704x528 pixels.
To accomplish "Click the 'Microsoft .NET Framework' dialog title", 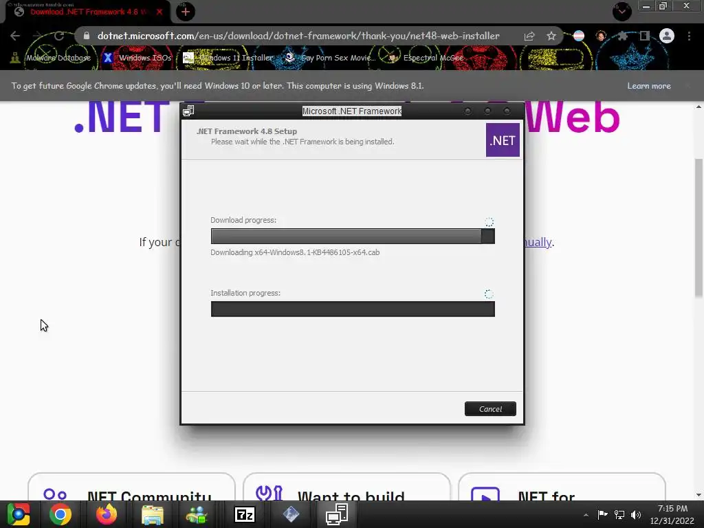I will point(352,111).
